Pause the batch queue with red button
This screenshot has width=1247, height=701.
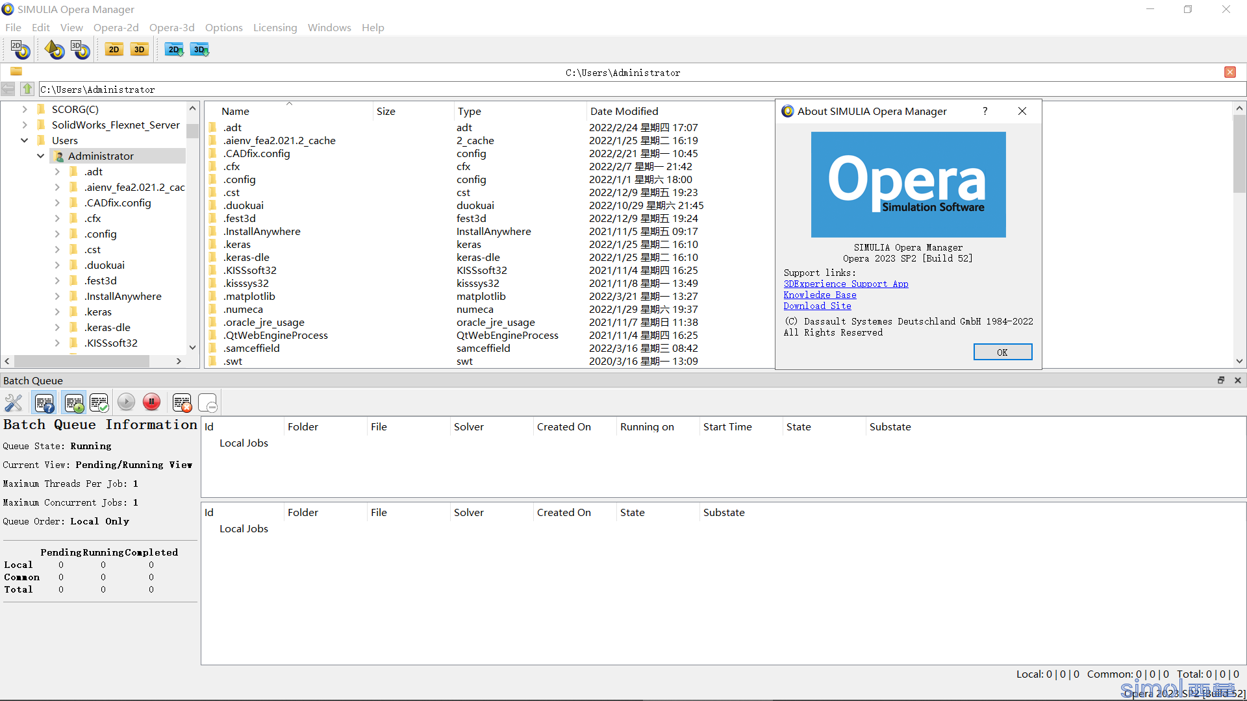click(x=151, y=402)
